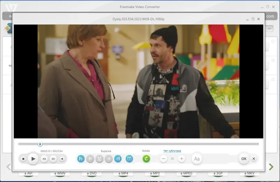
Task: Step back one frame
Action: [44, 159]
